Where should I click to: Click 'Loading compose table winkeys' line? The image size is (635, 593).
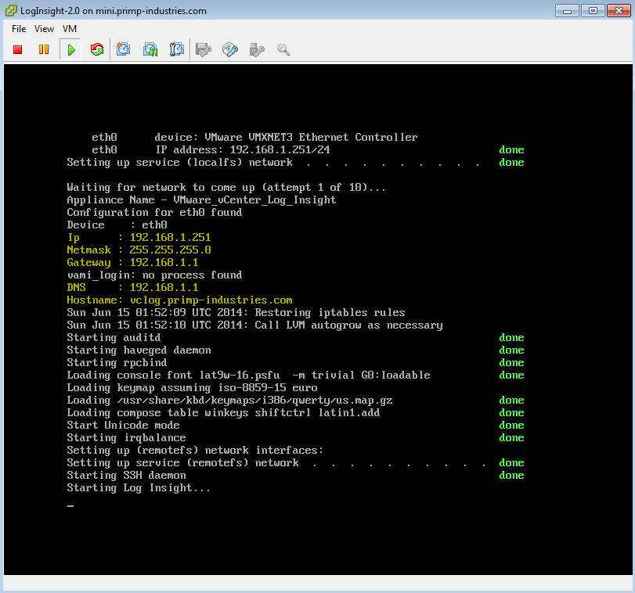(223, 412)
